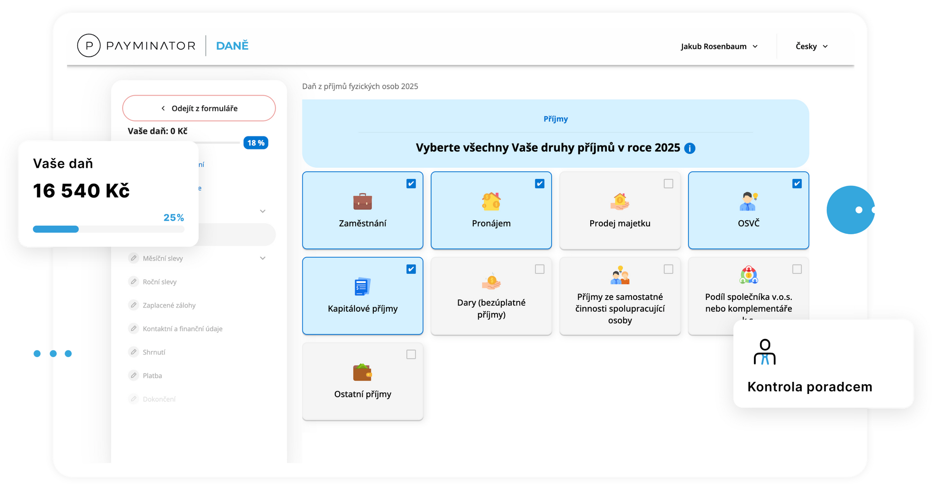Click the Odejít z formuláře button
This screenshot has width=932, height=490.
tap(199, 108)
